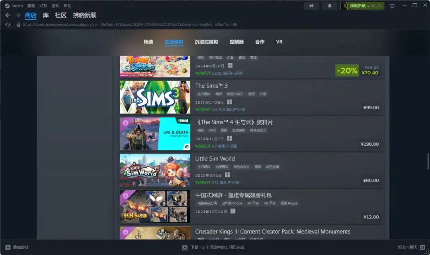Switch to Big Picture mode icon
430x255 pixels.
392,6
